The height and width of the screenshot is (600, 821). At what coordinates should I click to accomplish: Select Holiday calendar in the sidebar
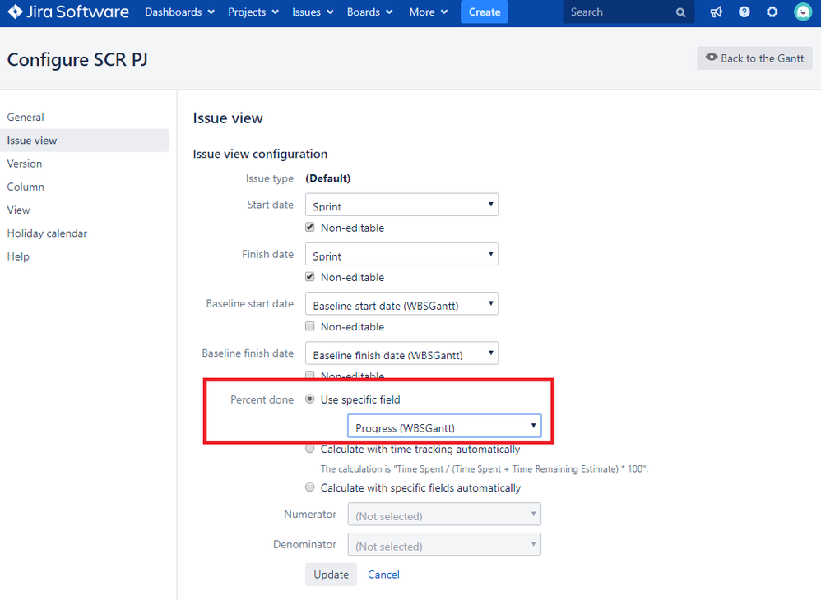tap(47, 233)
